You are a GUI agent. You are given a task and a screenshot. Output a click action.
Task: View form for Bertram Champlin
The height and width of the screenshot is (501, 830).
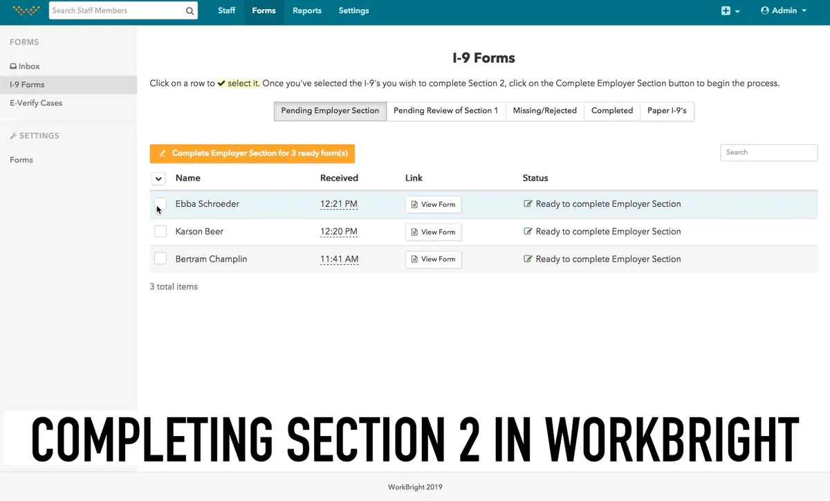click(x=433, y=259)
